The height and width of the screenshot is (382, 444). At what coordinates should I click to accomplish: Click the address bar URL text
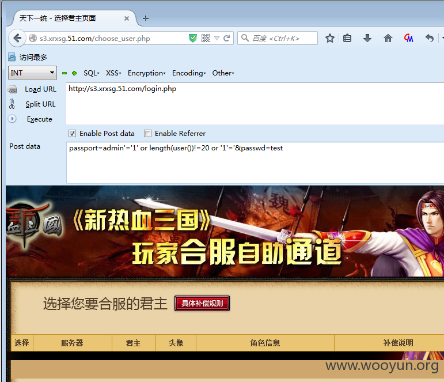pyautogui.click(x=95, y=38)
